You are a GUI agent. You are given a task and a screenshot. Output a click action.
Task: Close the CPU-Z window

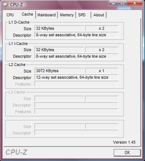[x=135, y=3]
